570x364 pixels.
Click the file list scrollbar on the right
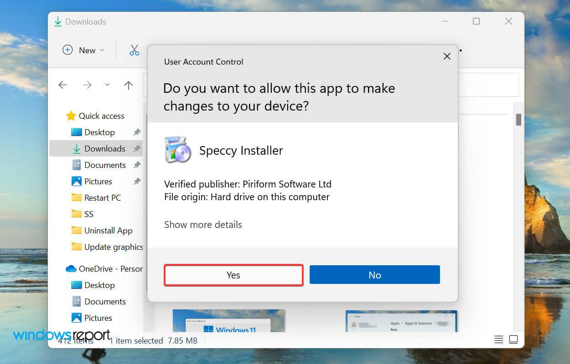pyautogui.click(x=518, y=120)
